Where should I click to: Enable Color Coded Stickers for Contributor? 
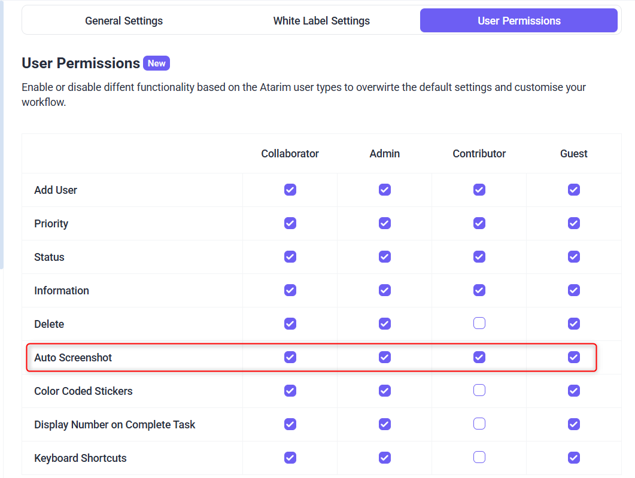click(x=479, y=391)
